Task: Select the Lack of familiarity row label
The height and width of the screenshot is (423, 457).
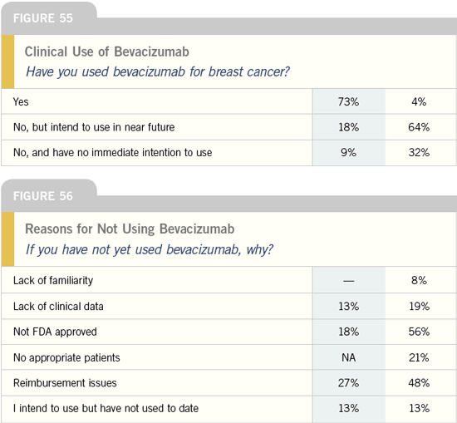Action: (53, 280)
